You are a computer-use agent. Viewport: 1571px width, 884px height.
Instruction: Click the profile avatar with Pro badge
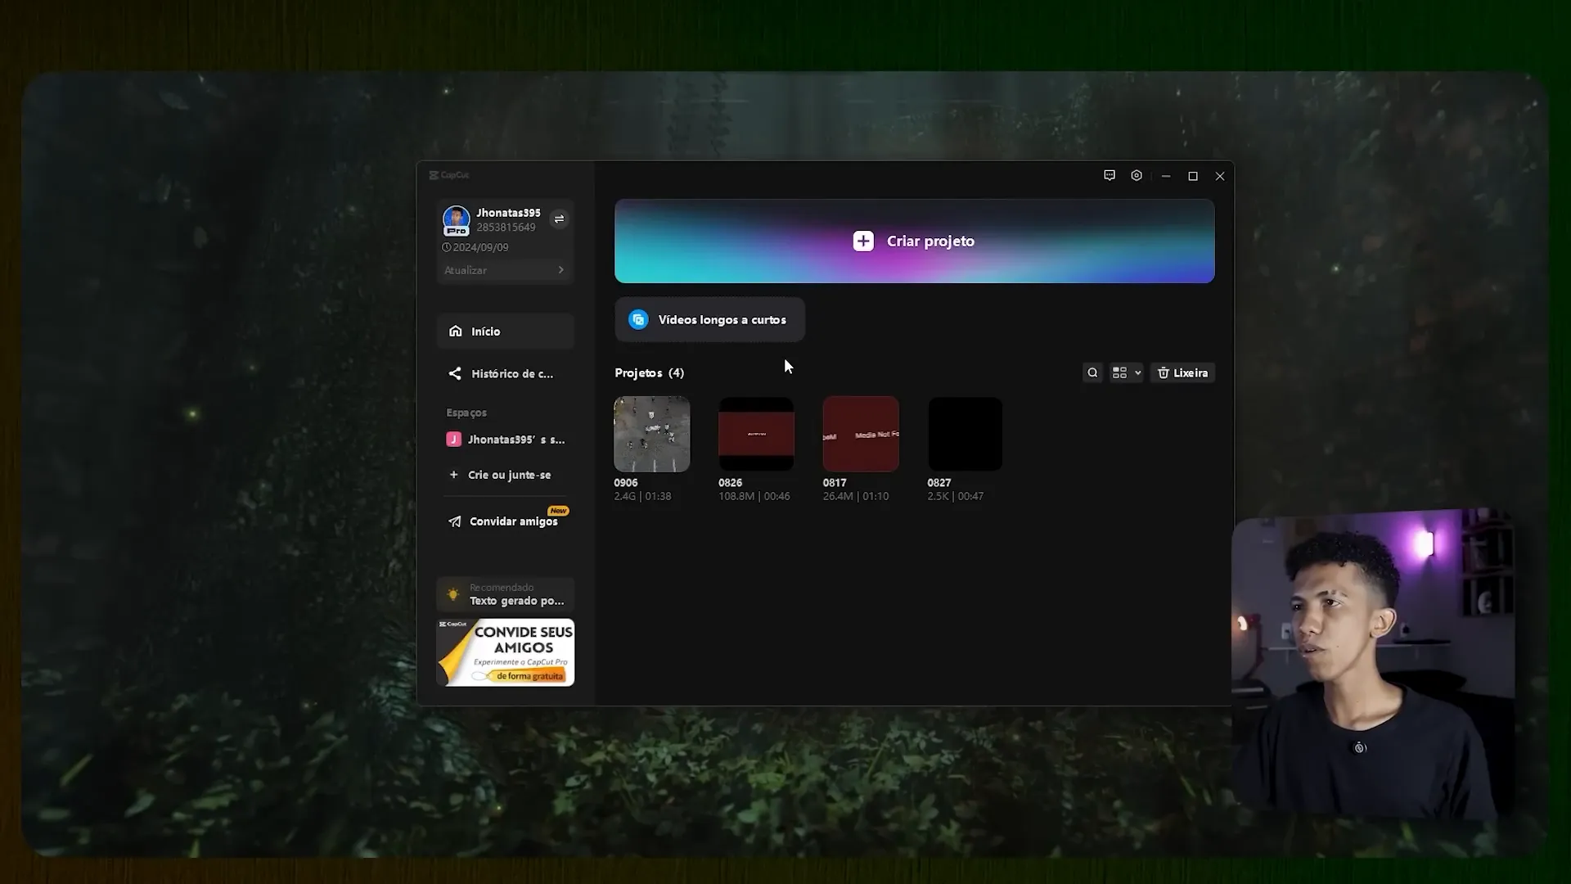456,219
